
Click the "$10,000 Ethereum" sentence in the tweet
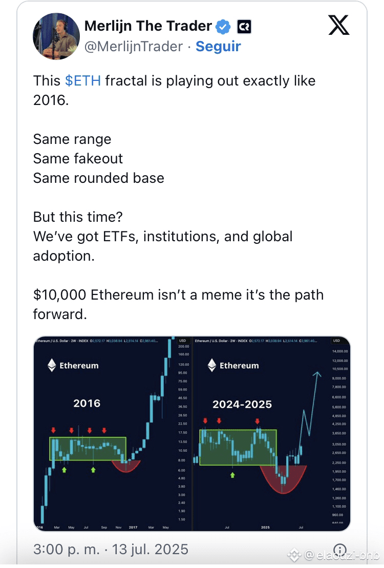[x=178, y=304]
